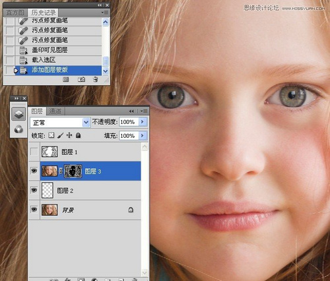Click the 图层 3 layer mask thumbnail
Image resolution: width=330 pixels, height=281 pixels.
coord(73,171)
